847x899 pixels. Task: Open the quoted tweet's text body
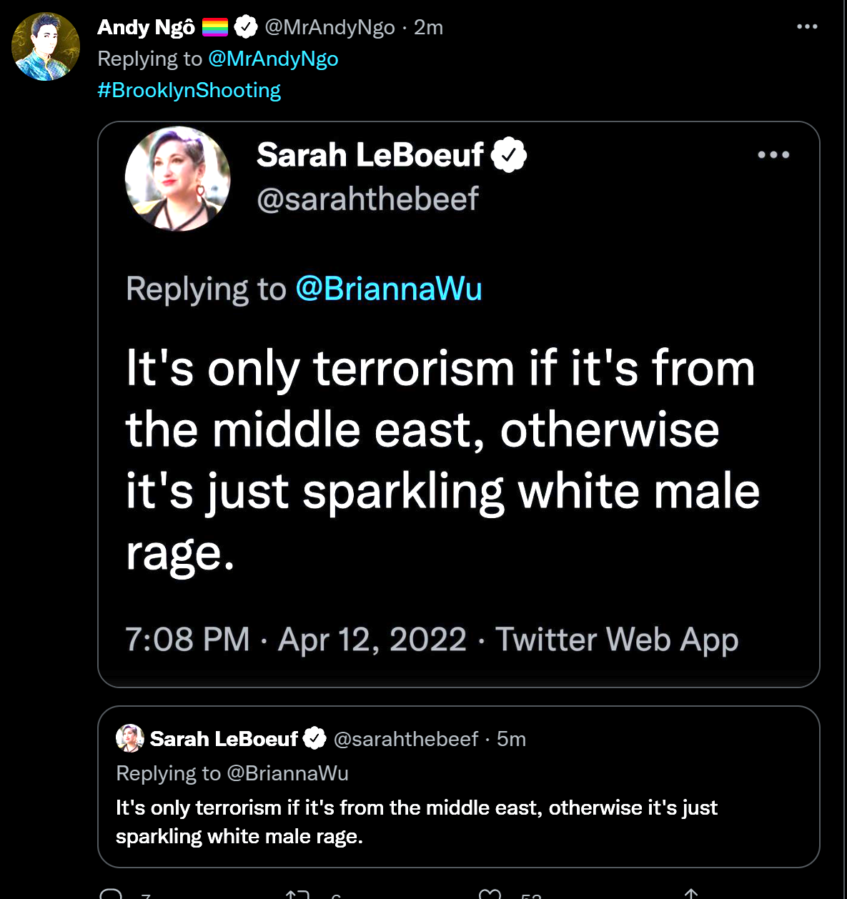pyautogui.click(x=417, y=822)
